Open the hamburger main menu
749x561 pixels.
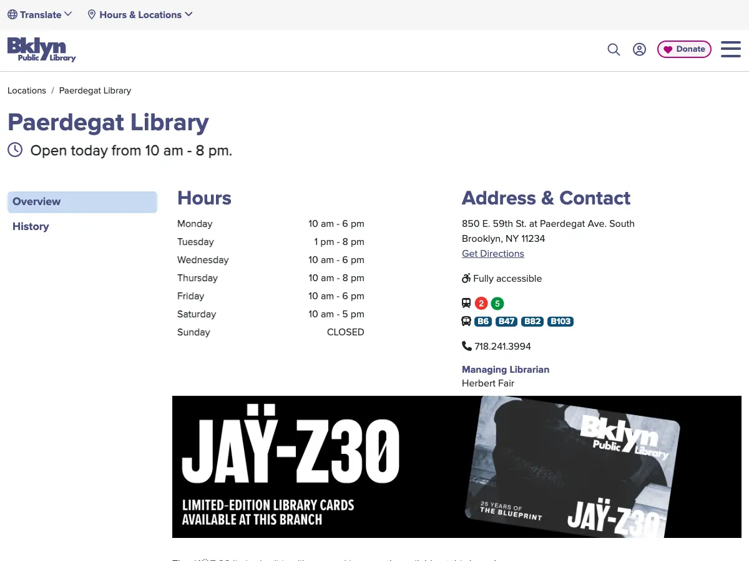tap(731, 49)
